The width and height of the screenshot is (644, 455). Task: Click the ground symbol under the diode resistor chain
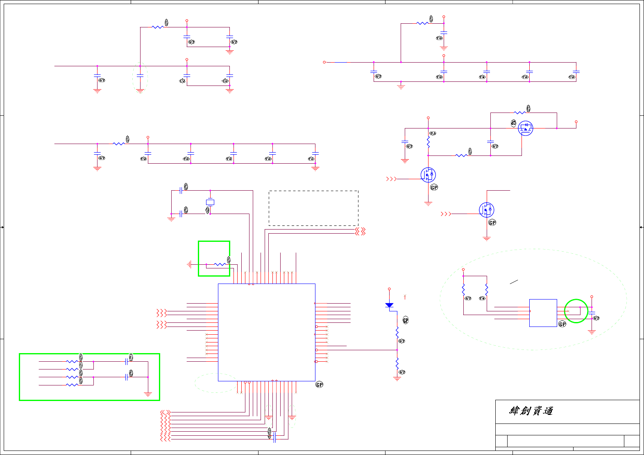pos(397,379)
